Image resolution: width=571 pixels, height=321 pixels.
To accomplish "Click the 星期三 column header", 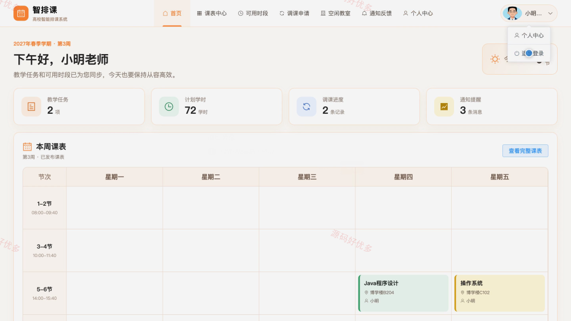I will [x=307, y=177].
